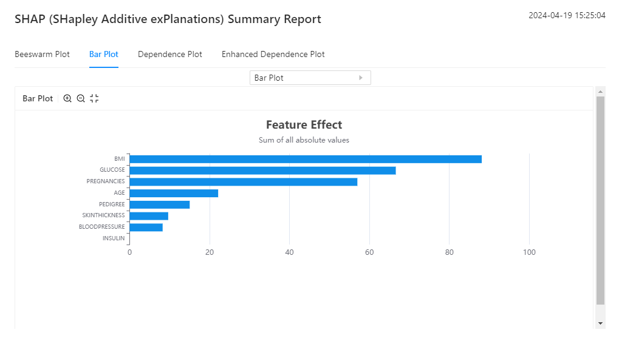Select the Bar Plot tab
Image resolution: width=619 pixels, height=358 pixels.
(103, 54)
